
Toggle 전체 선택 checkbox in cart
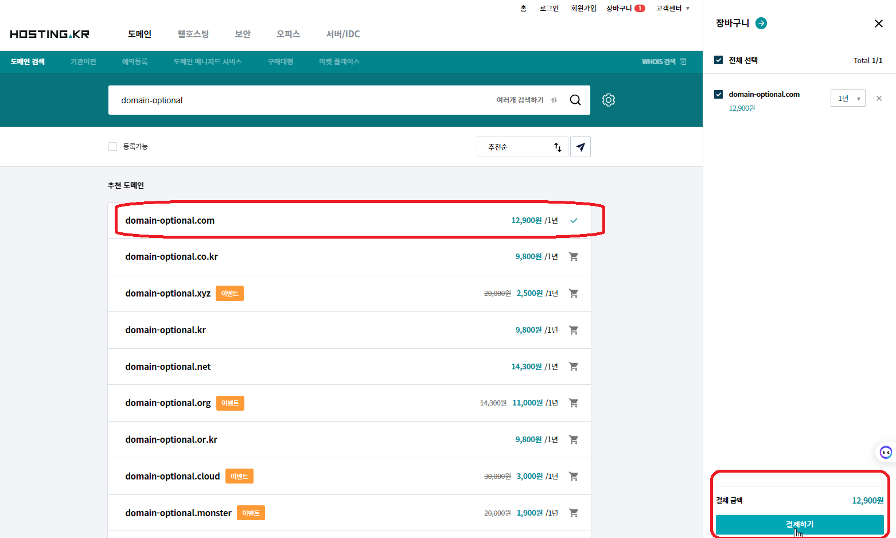(718, 60)
